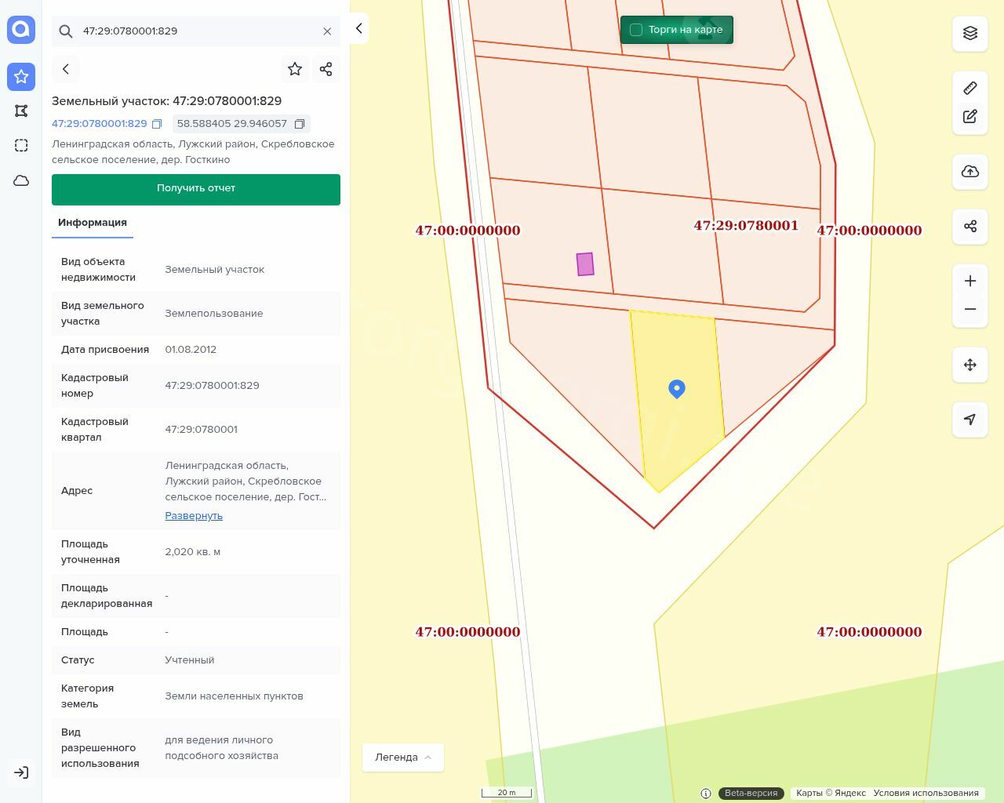Screen dimensions: 1004x803
Task: Enable the Торги на карте checkbox
Action: [x=636, y=30]
